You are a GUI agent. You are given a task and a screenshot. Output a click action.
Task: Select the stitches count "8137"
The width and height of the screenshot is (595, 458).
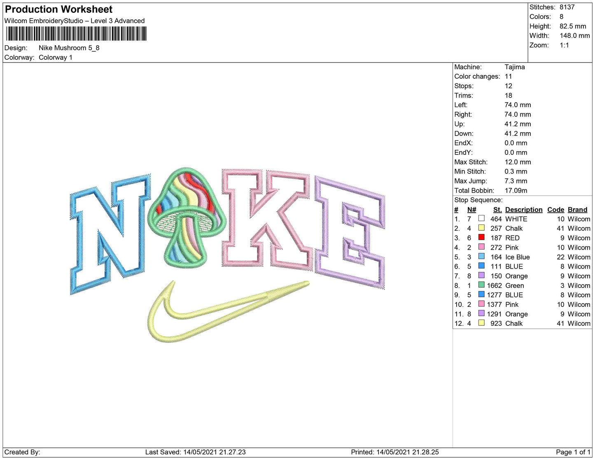pos(567,7)
